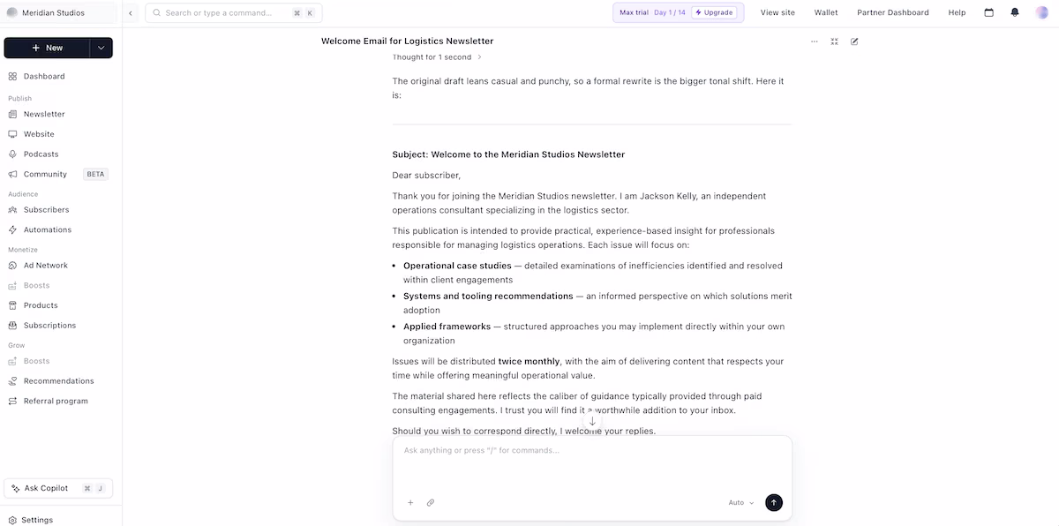Image resolution: width=1059 pixels, height=526 pixels.
Task: Open the Auto model dropdown
Action: tap(741, 503)
